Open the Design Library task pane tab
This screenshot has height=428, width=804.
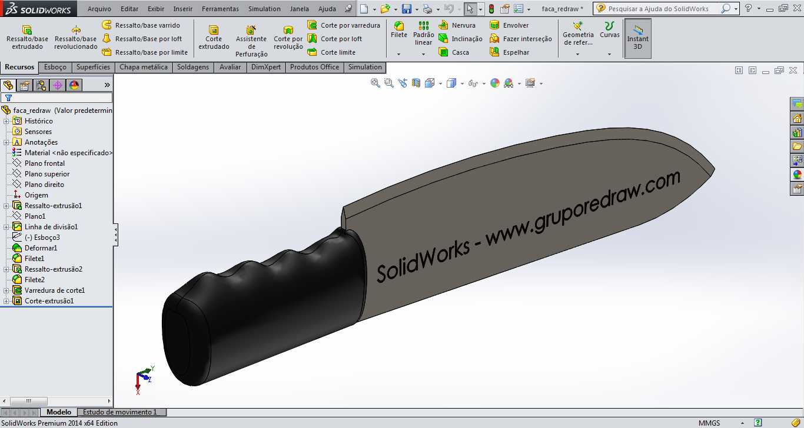pos(797,132)
